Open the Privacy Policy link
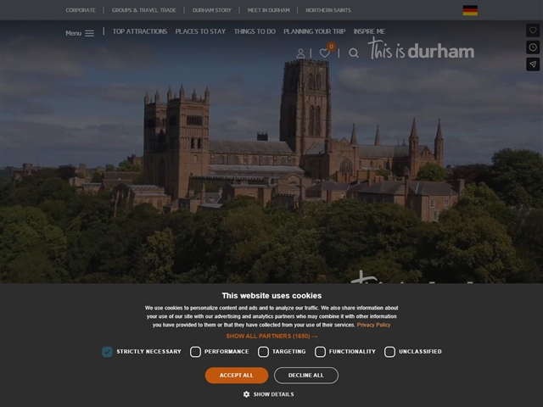543x407 pixels. [x=373, y=325]
